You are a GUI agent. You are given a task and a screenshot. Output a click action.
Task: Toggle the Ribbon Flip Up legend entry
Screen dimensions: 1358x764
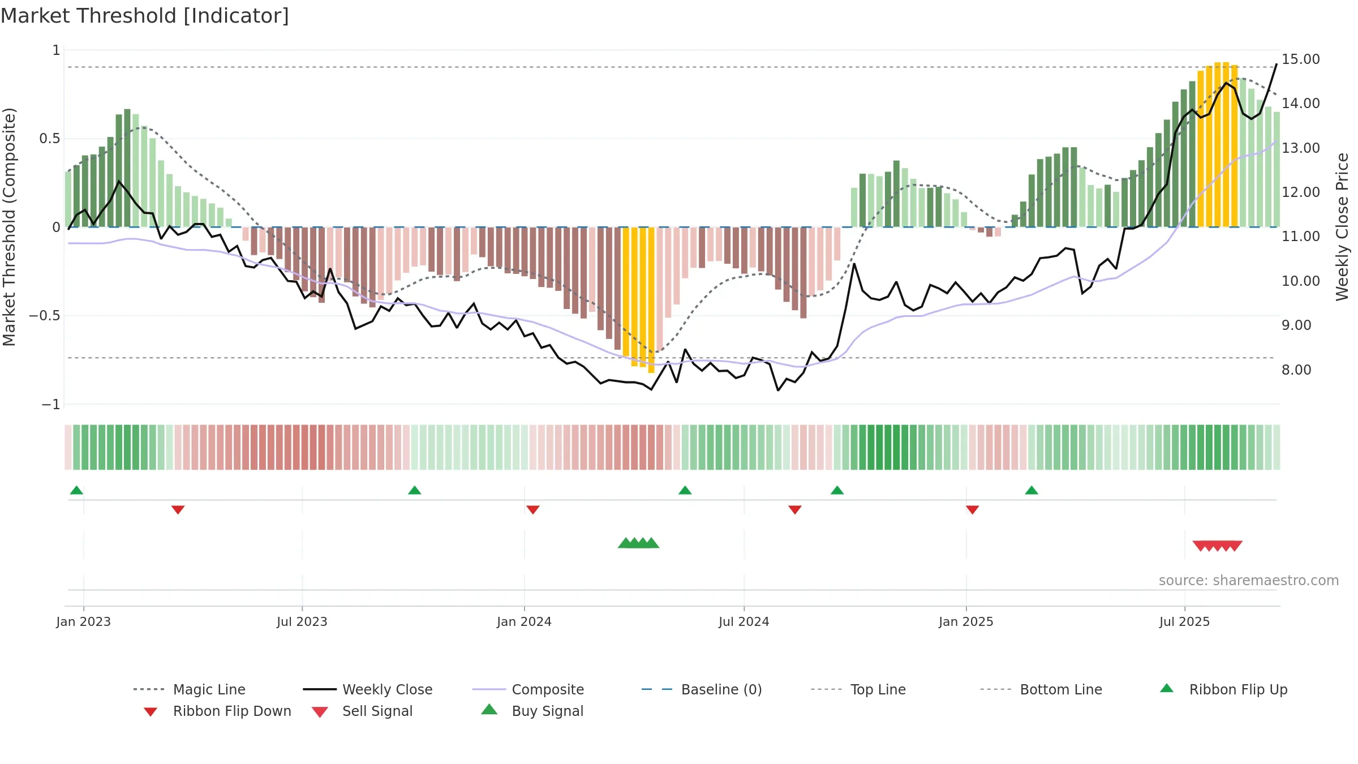coord(1223,689)
